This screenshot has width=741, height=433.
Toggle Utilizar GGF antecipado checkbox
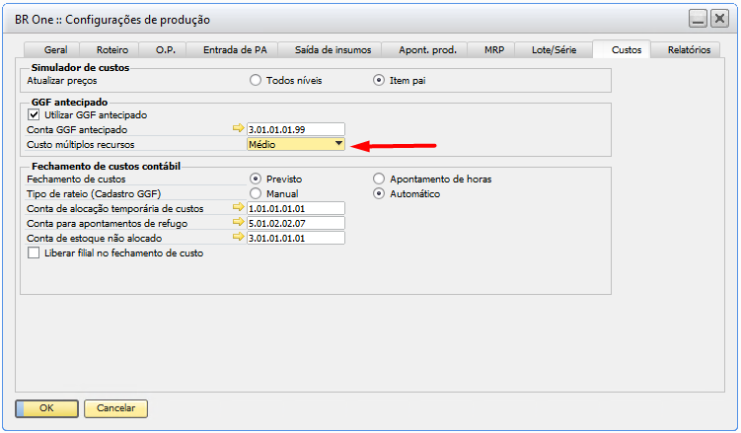coord(34,114)
